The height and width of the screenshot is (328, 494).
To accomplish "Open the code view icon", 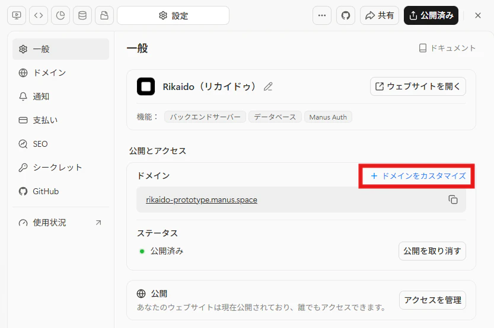I will pos(39,15).
